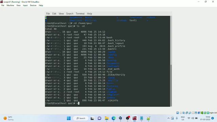The height and width of the screenshot is (122, 217).
Task: Show hidden system tray icons
Action: 169,118
